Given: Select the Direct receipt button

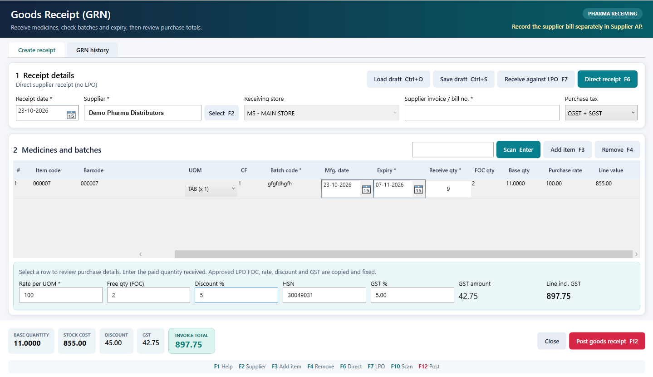Looking at the screenshot, I should tap(608, 79).
